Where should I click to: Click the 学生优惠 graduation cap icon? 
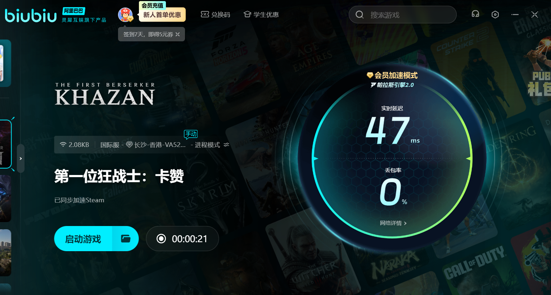pyautogui.click(x=247, y=14)
